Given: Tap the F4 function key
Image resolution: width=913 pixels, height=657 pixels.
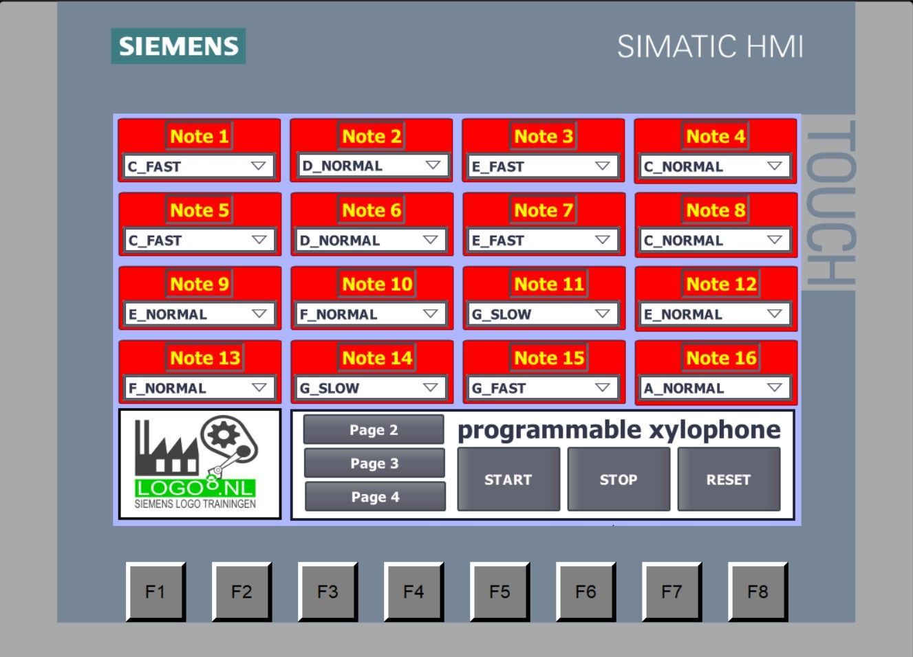Looking at the screenshot, I should (x=413, y=592).
